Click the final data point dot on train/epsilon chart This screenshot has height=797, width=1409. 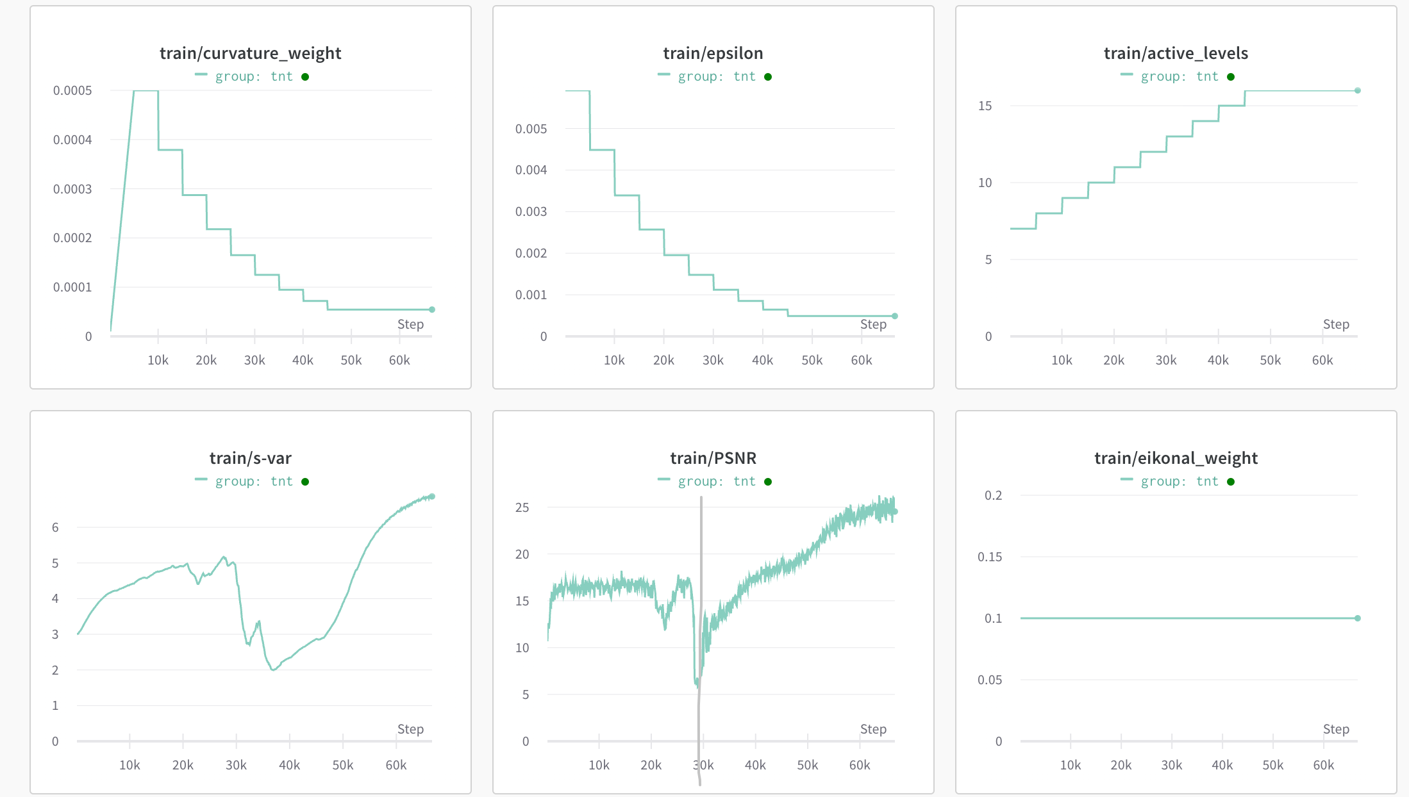click(895, 315)
